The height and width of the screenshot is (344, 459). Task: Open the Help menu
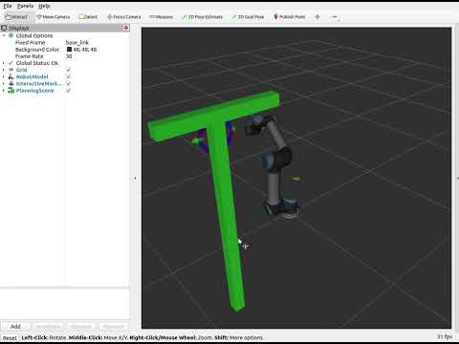44,6
